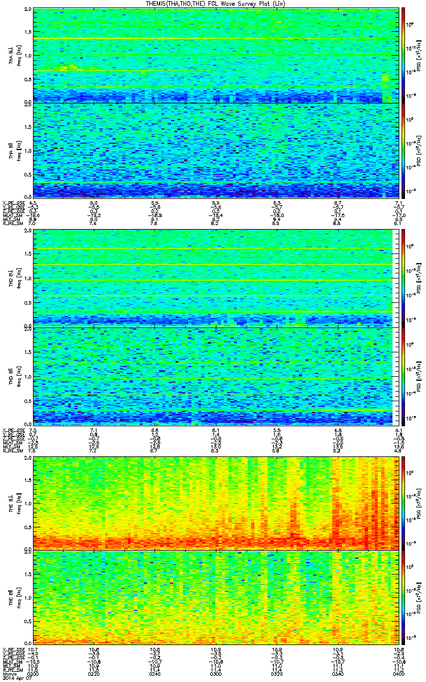Screen dimensions: 426x682
Task: Click the 'THE BII freq [Hz]' axis label
Action: click(x=14, y=598)
